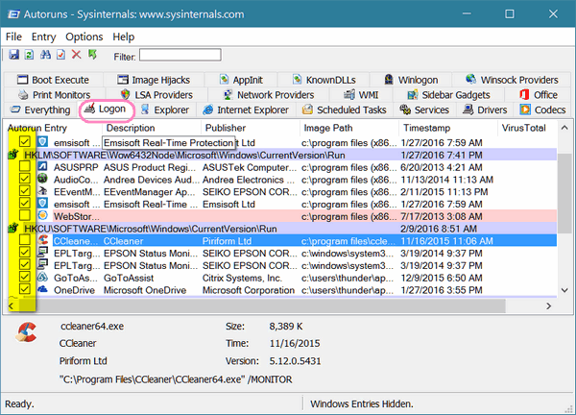Switch to the Logon tab
The width and height of the screenshot is (576, 415).
tap(106, 110)
